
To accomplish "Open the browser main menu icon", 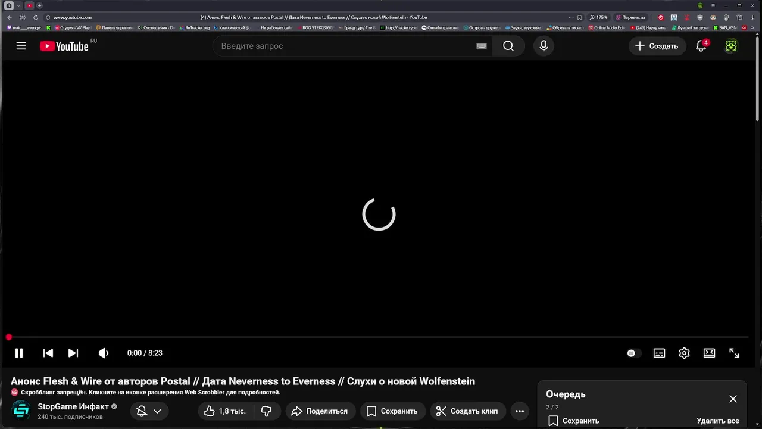I will click(x=713, y=5).
